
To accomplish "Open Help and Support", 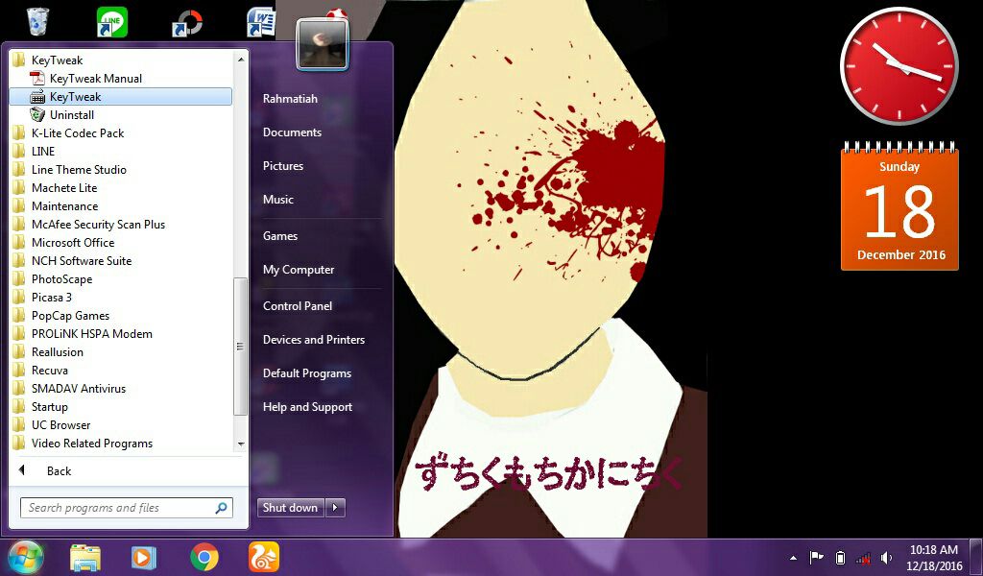I will point(307,407).
